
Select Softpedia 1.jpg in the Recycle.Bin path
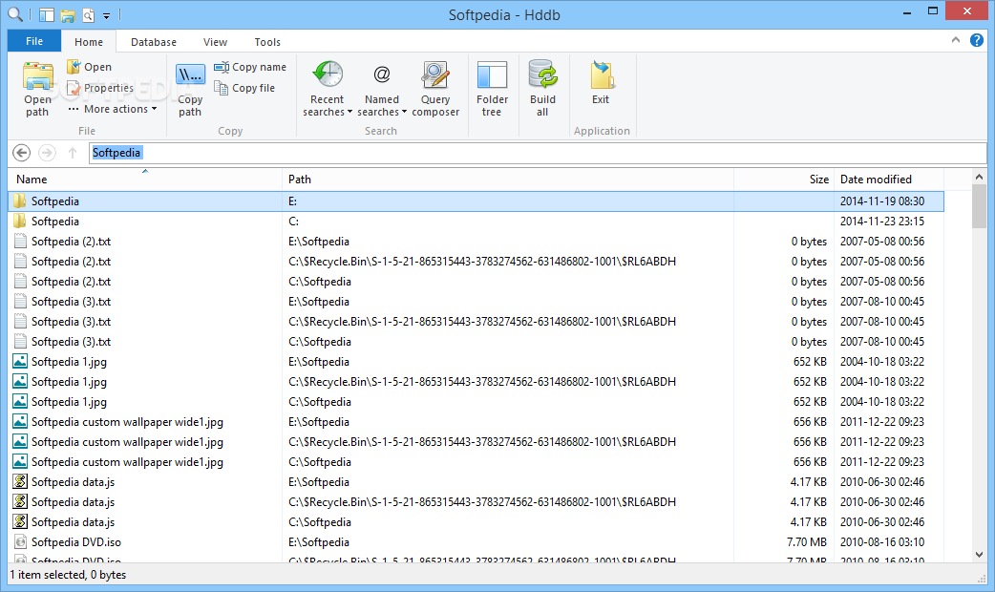pos(476,382)
